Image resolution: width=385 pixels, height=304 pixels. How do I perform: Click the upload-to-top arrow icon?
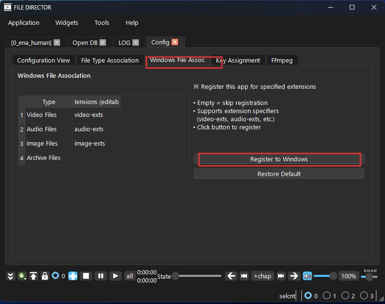click(33, 276)
